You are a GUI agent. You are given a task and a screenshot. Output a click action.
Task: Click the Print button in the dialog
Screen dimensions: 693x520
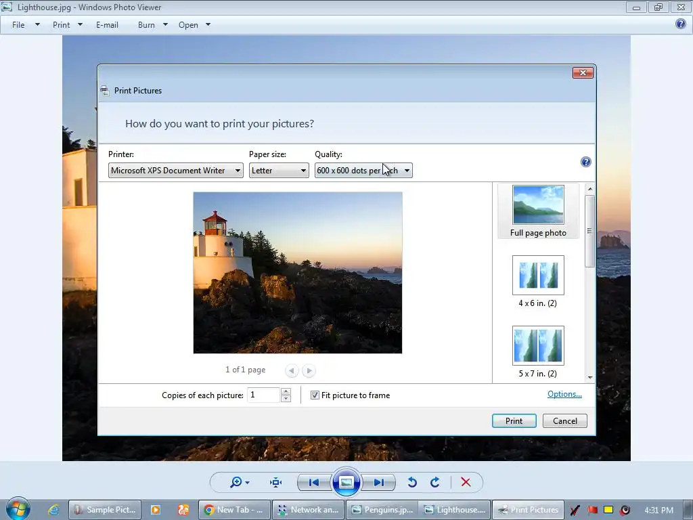(514, 421)
